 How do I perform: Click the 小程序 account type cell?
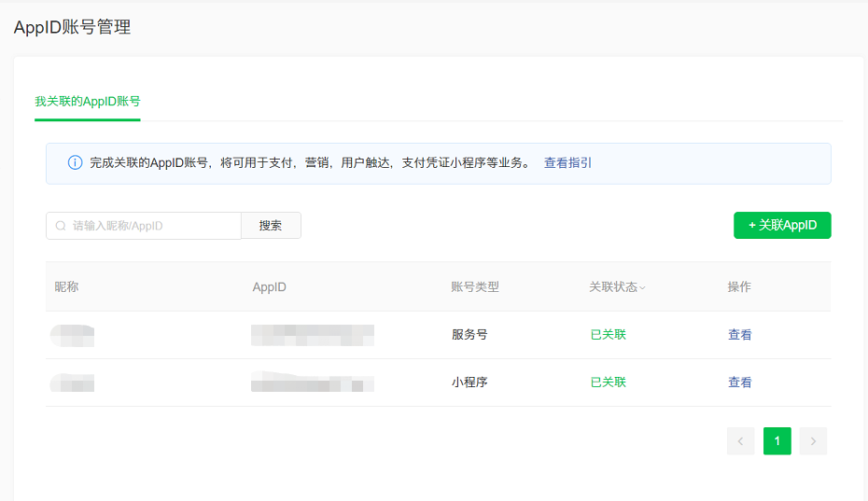click(469, 382)
